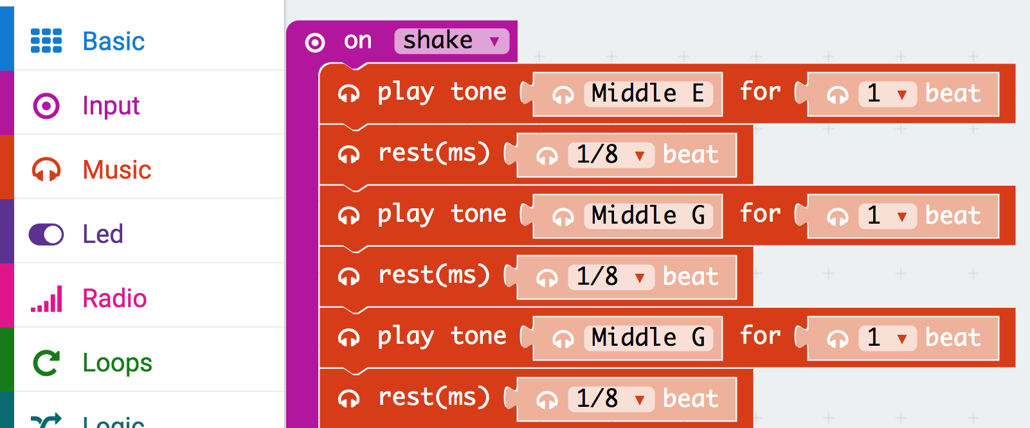Viewport: 1030px width, 428px height.
Task: Open the Music category
Action: tap(117, 170)
